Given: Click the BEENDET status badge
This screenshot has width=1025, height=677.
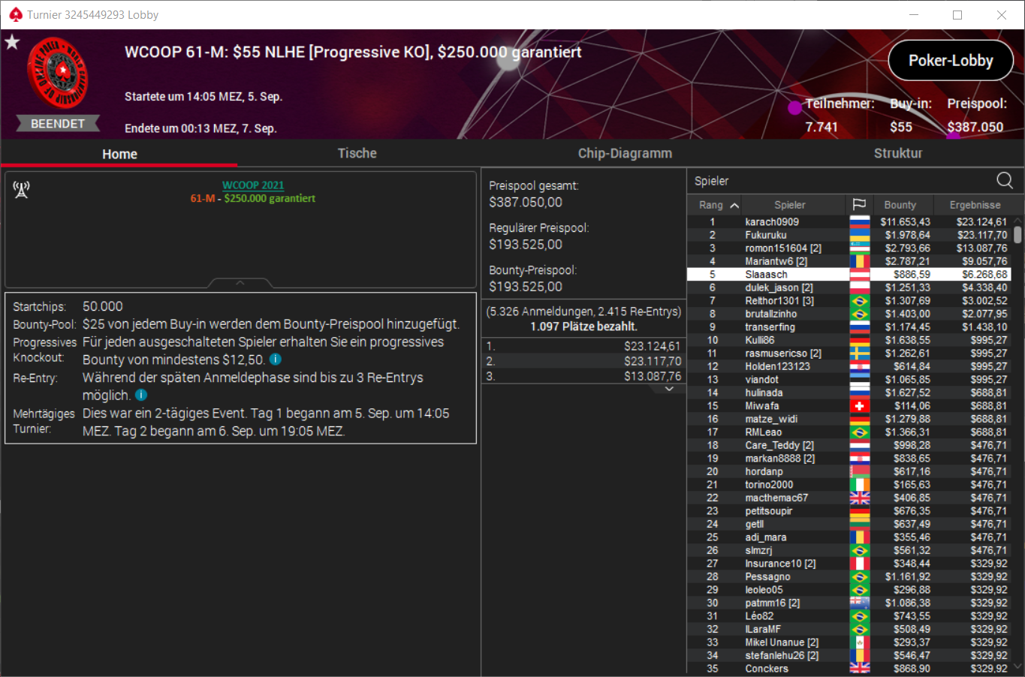Looking at the screenshot, I should [58, 124].
